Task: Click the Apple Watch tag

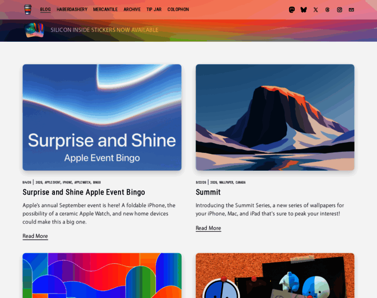Action: (x=83, y=182)
